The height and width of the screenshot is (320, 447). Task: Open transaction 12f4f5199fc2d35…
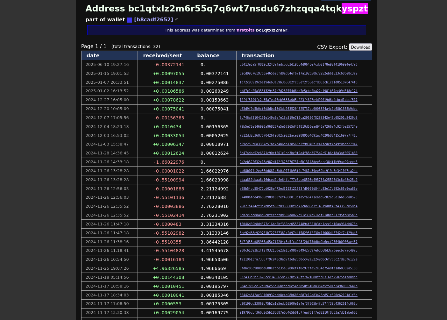(298, 100)
